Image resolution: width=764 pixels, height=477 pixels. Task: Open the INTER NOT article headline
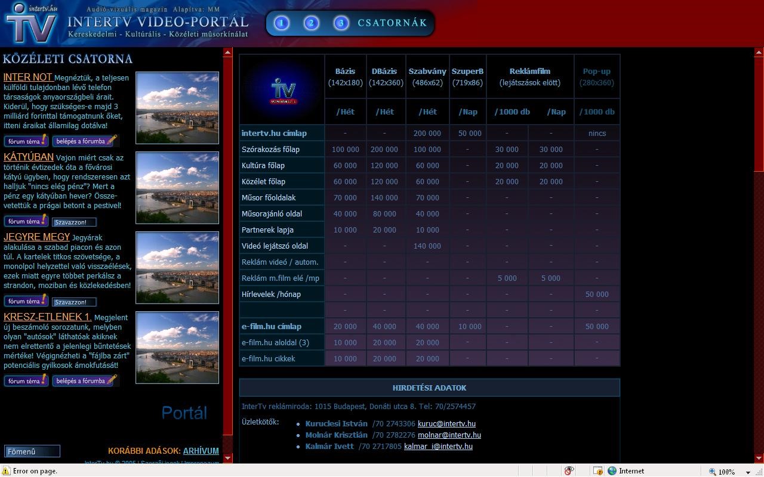pyautogui.click(x=28, y=77)
